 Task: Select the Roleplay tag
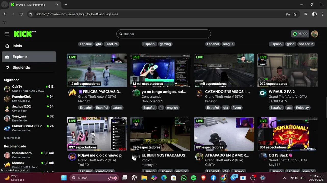click(x=302, y=108)
